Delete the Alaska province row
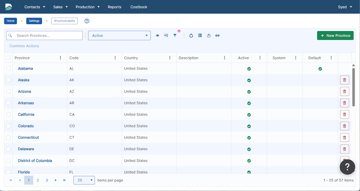 click(345, 80)
